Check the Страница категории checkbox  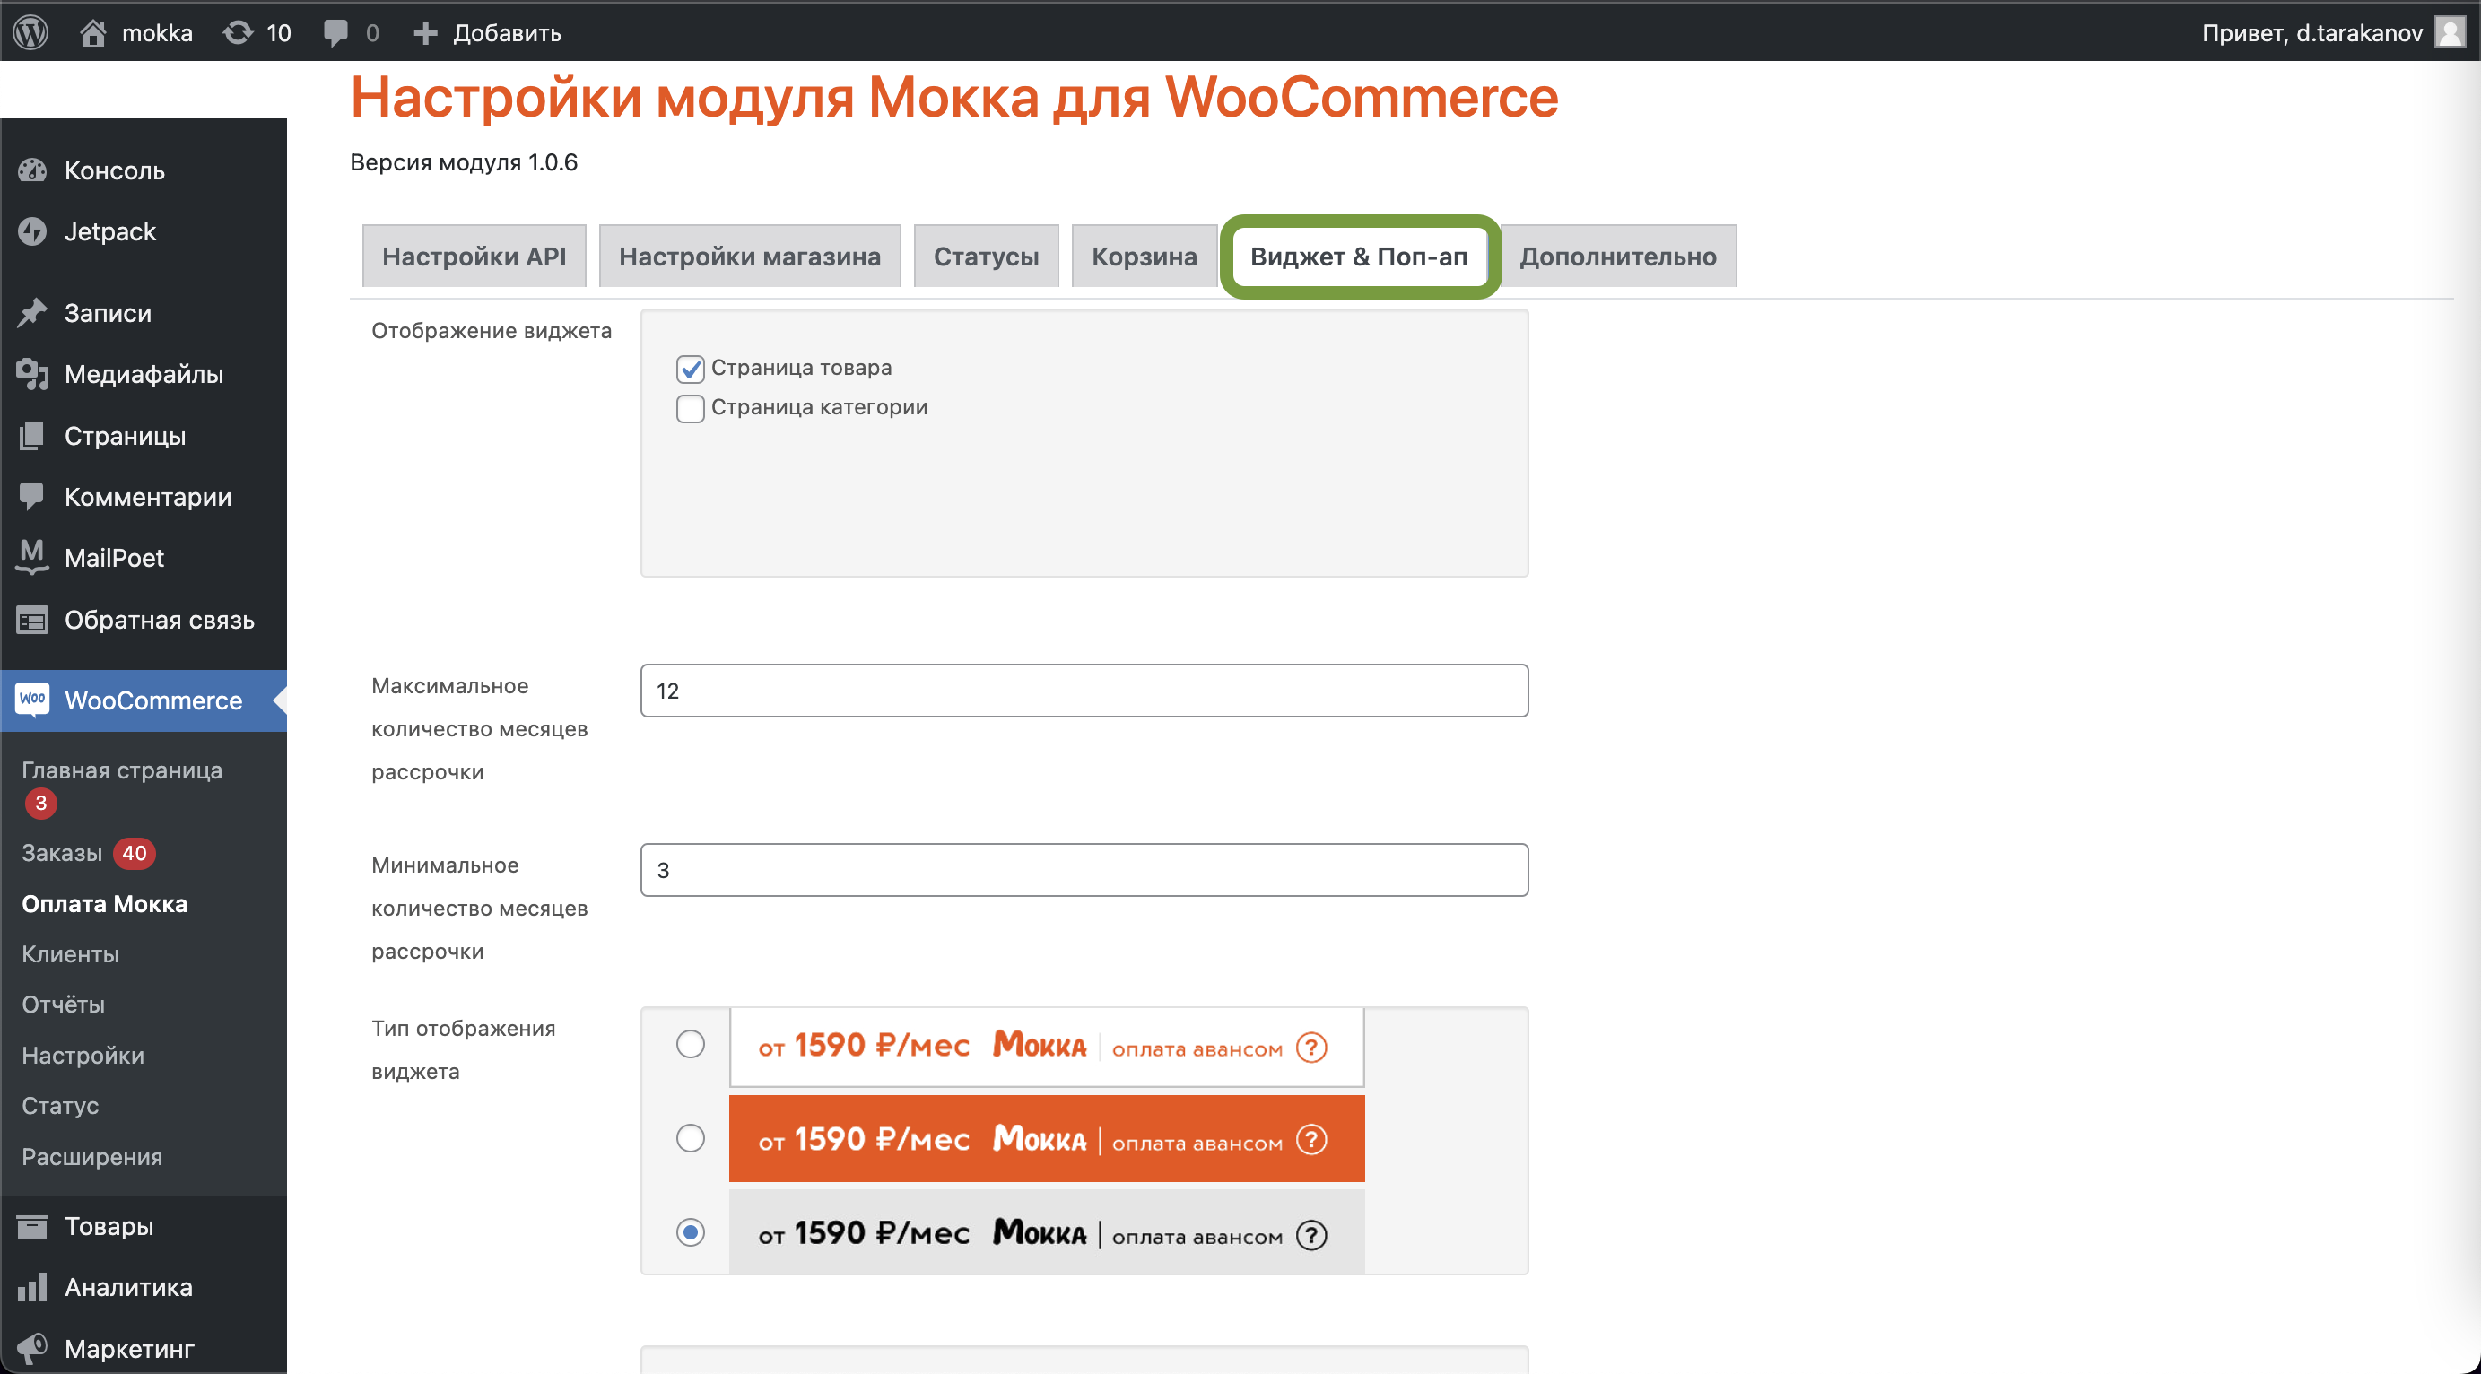tap(691, 408)
